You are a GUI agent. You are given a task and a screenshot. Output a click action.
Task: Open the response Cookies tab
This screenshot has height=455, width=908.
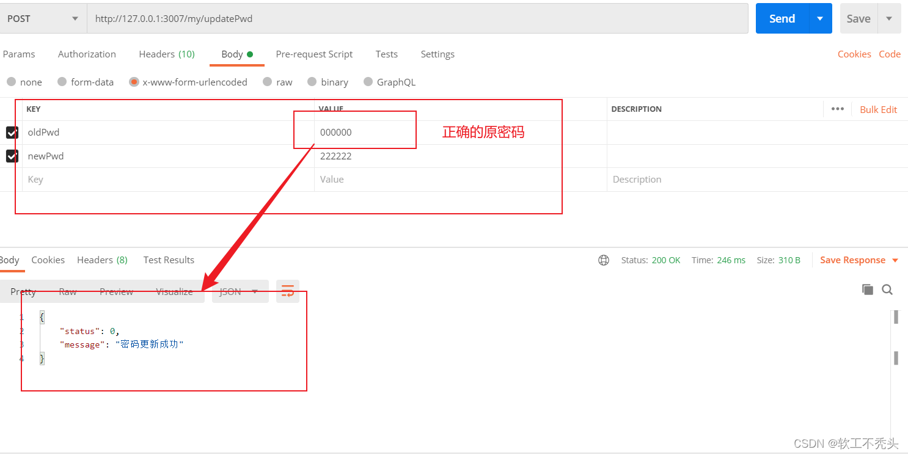click(48, 260)
